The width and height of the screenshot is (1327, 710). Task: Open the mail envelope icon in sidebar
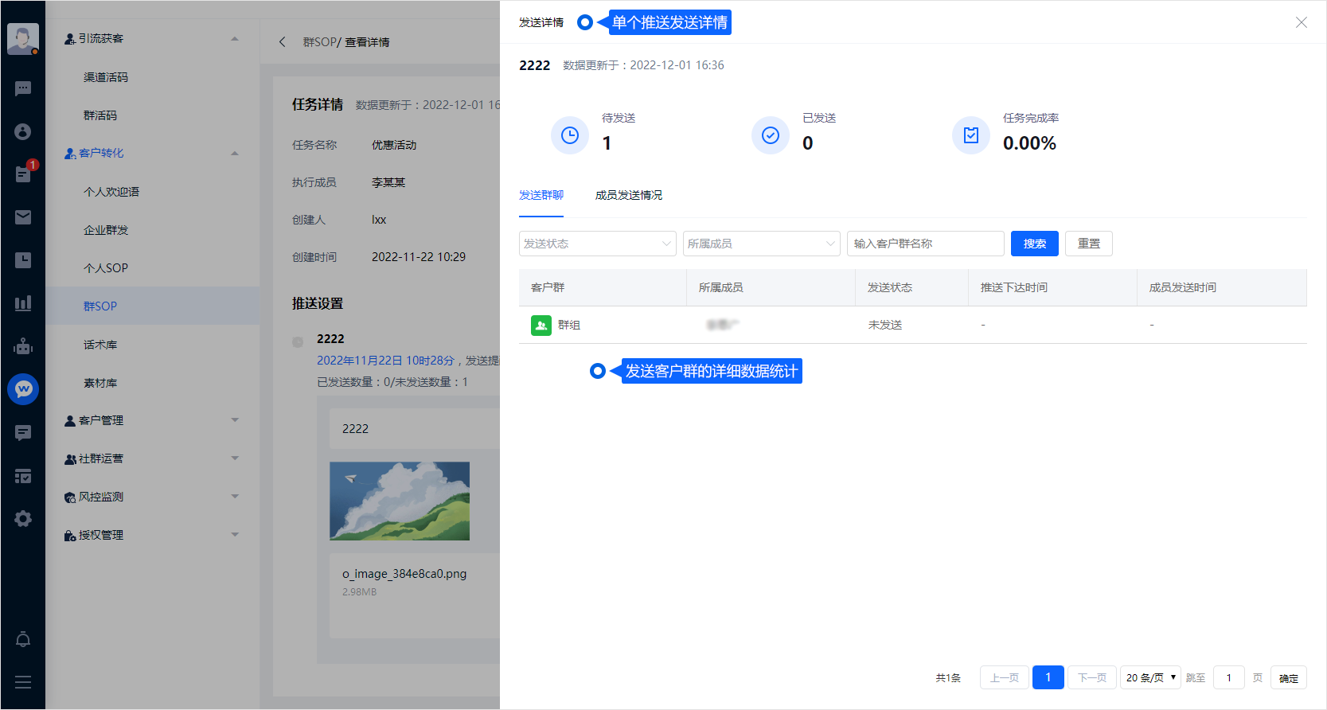(x=23, y=217)
